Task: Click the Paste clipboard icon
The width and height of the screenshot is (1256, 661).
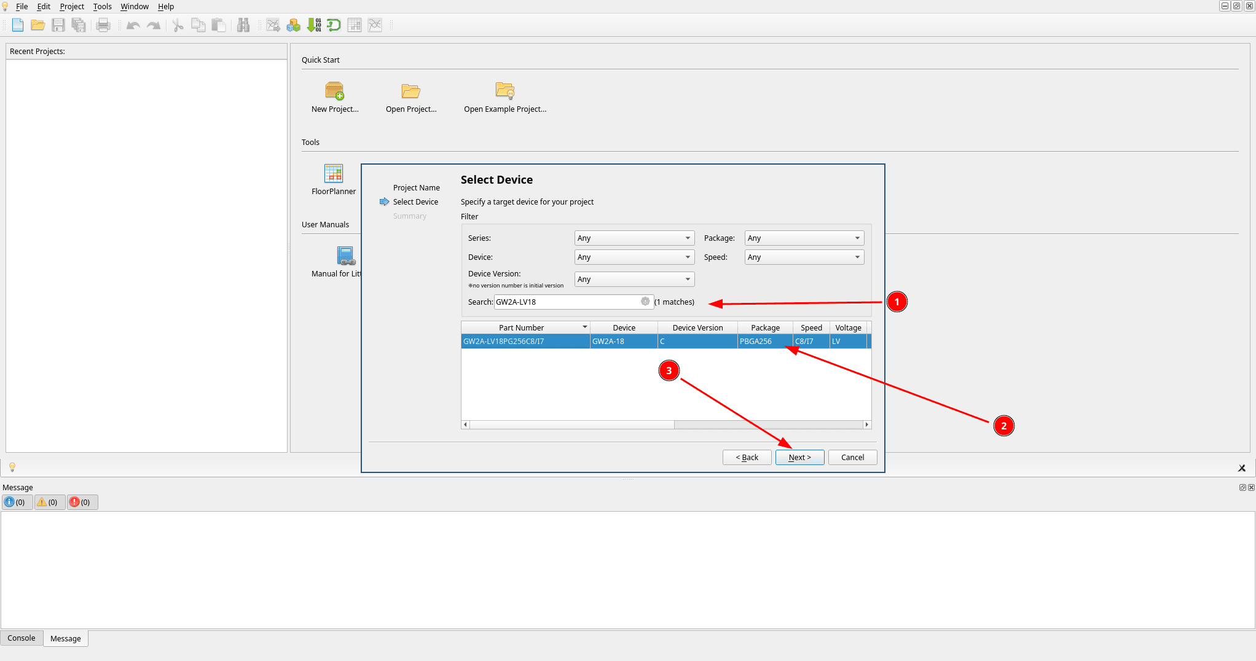Action: [218, 25]
